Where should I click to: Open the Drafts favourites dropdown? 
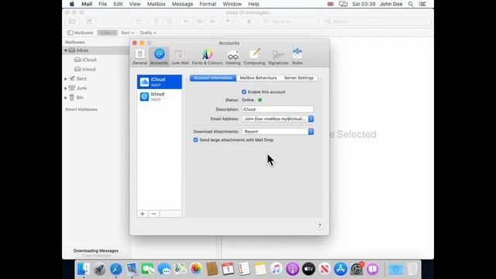[148, 33]
